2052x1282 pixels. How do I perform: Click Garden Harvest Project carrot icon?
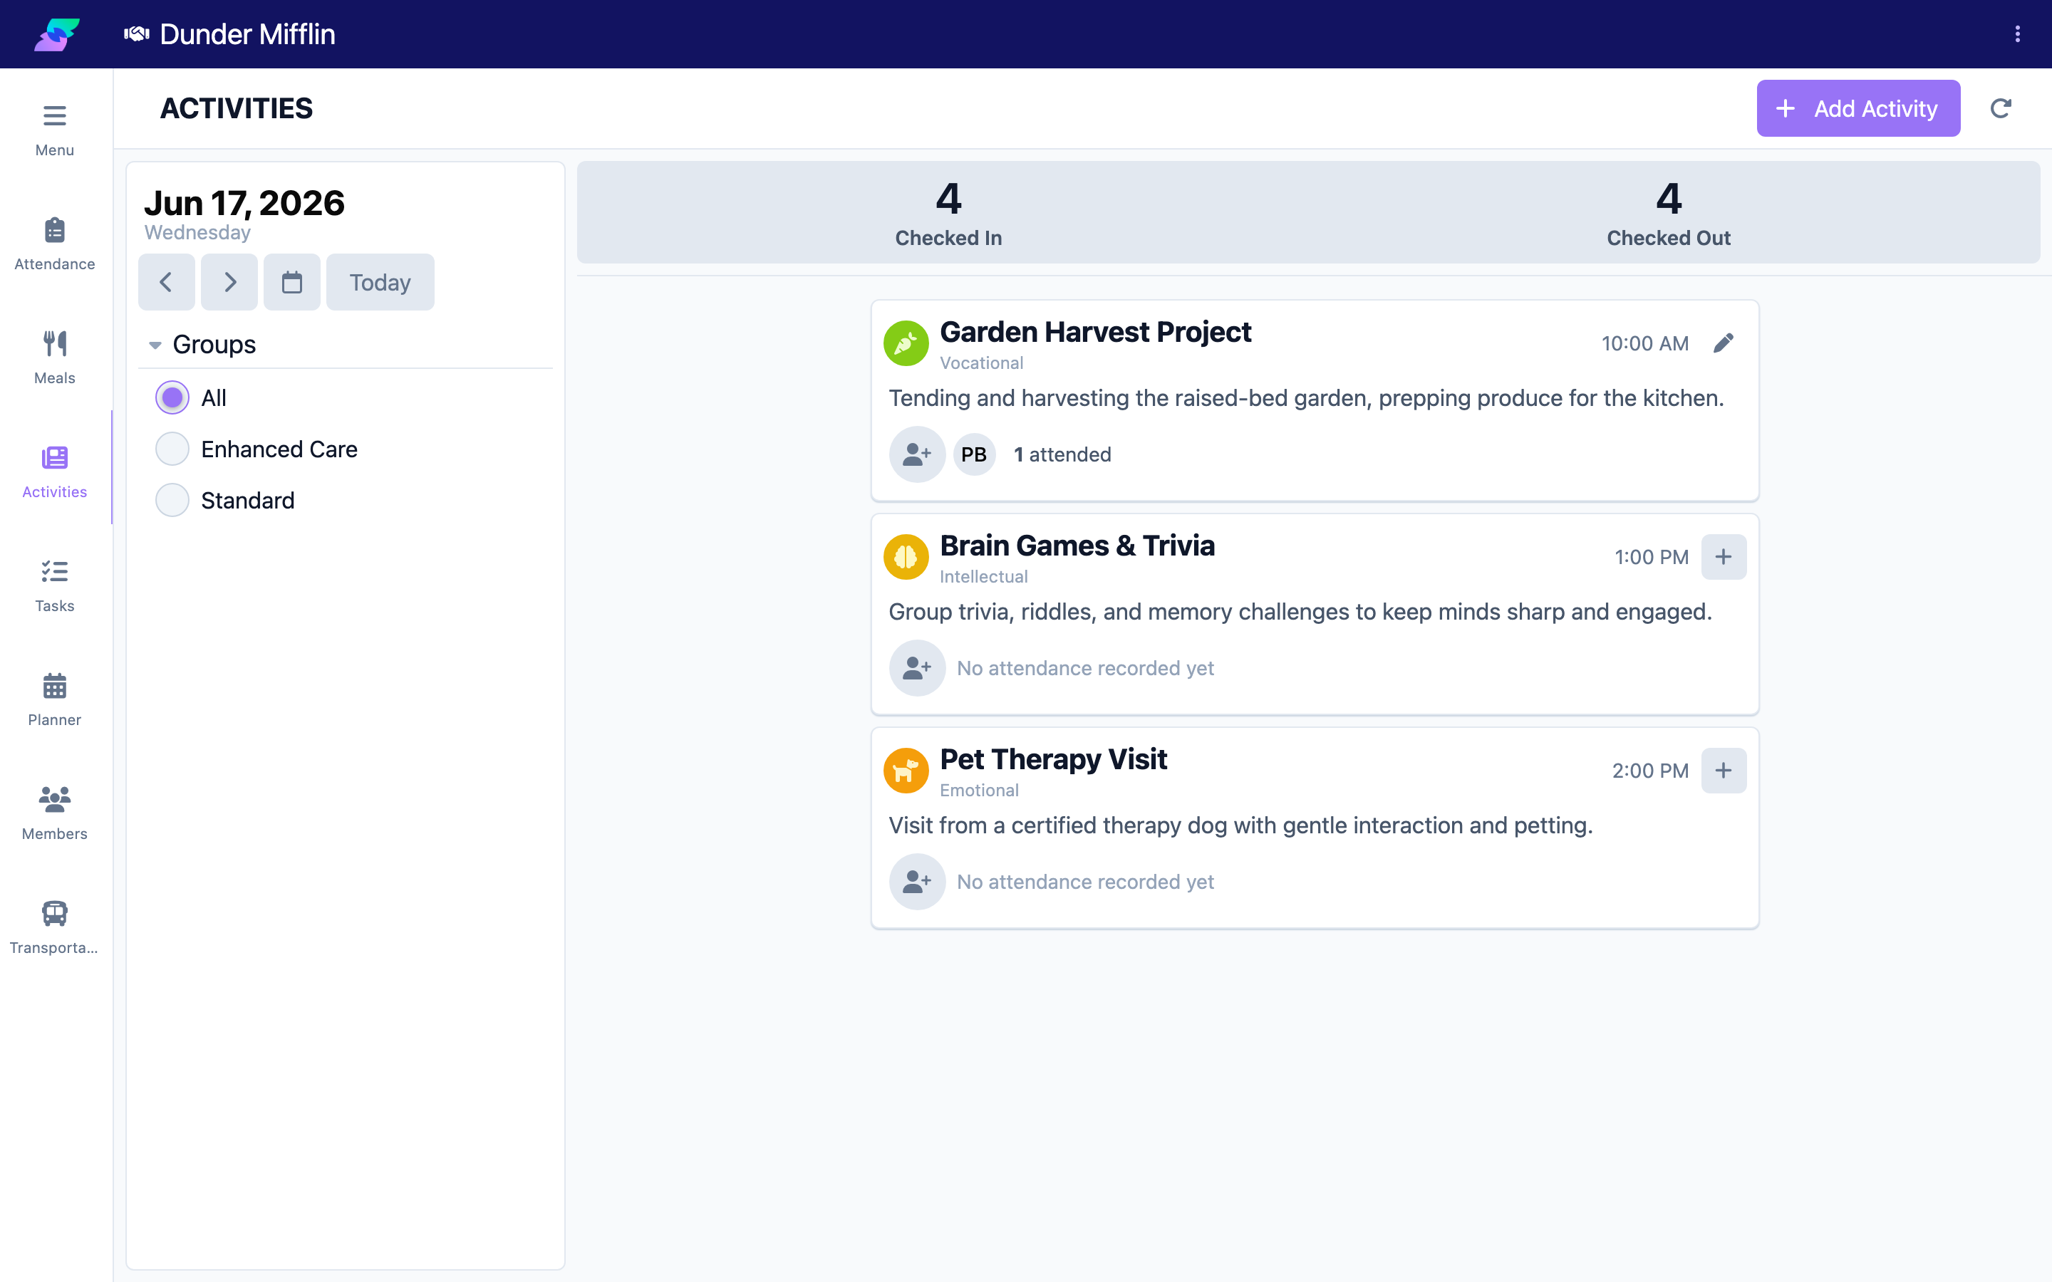click(x=906, y=343)
